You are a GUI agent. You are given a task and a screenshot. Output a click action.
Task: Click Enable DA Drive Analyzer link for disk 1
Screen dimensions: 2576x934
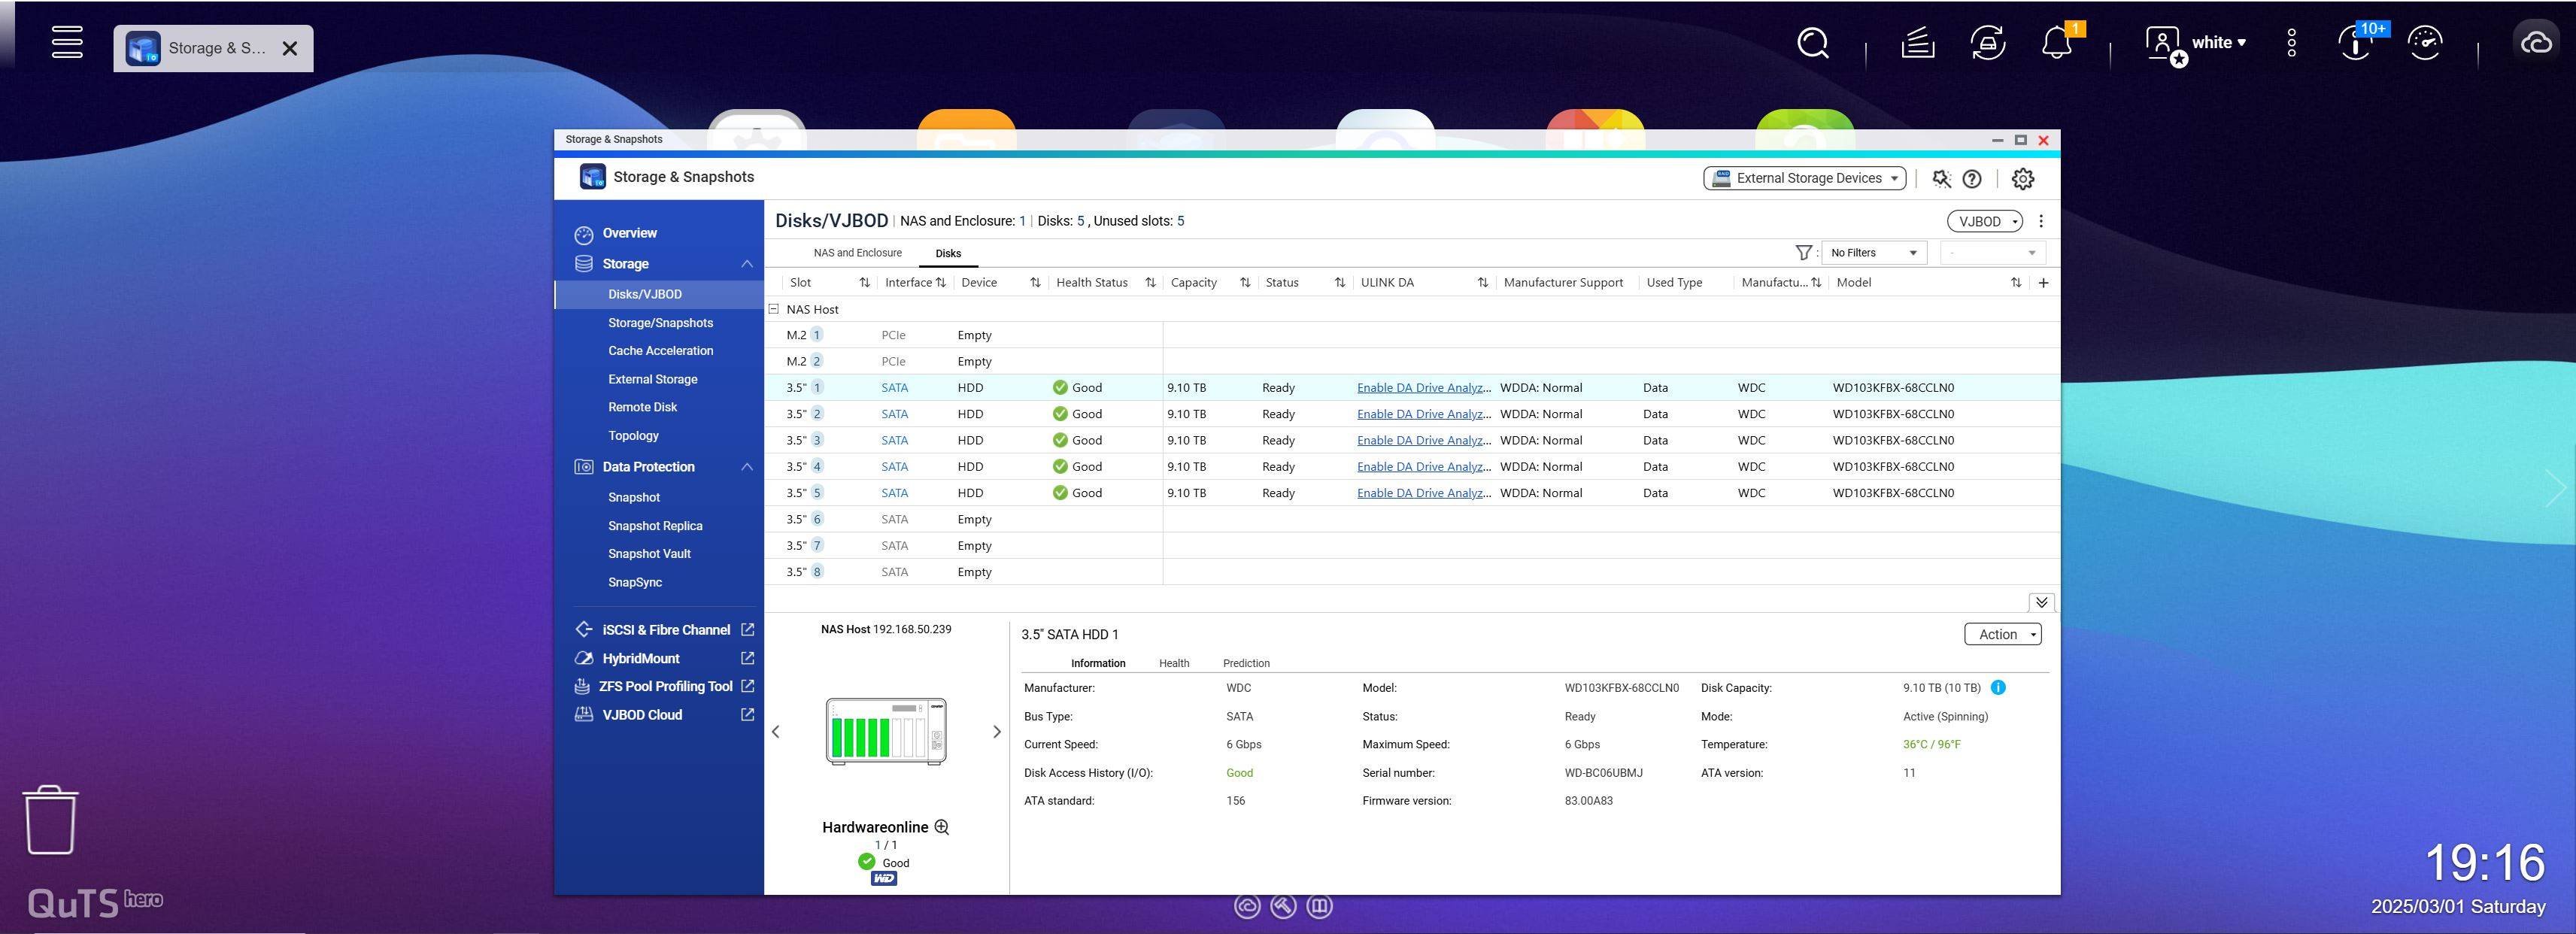(x=1423, y=388)
